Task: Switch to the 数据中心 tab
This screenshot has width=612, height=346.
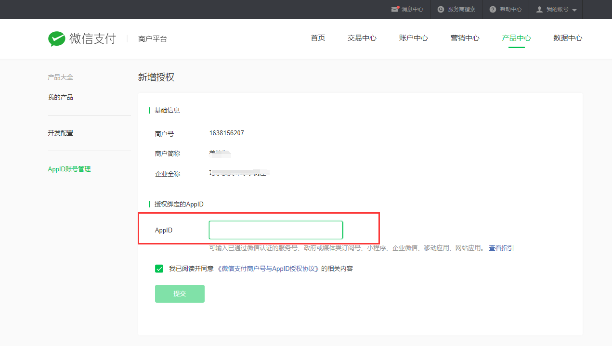Action: (568, 38)
